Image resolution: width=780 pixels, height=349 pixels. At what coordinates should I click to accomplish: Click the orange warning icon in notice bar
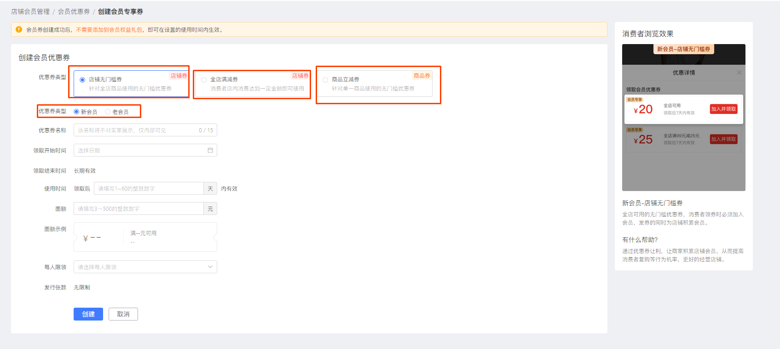[x=19, y=29]
